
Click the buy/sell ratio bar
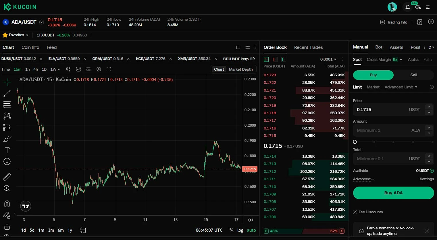[304, 231]
